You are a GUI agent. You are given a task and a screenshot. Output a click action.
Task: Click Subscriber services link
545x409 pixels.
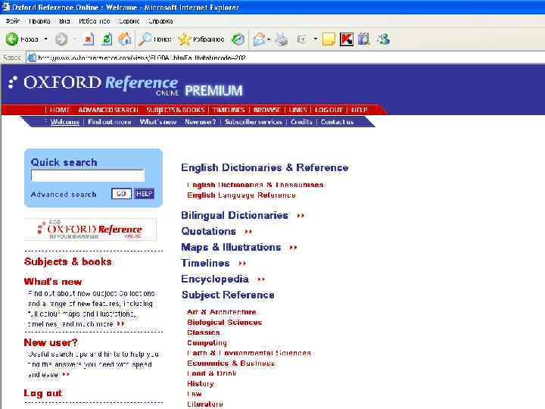pyautogui.click(x=253, y=122)
